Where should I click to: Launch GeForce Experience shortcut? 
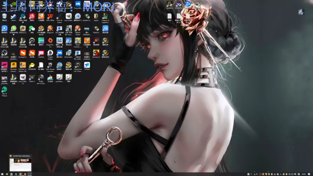(14, 5)
